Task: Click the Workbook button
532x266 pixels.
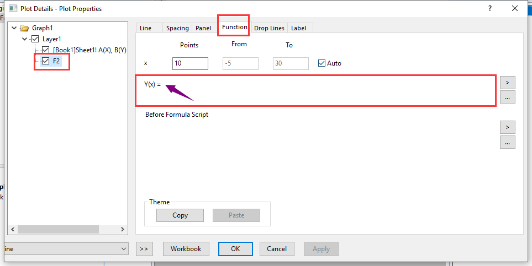Action: tap(186, 249)
